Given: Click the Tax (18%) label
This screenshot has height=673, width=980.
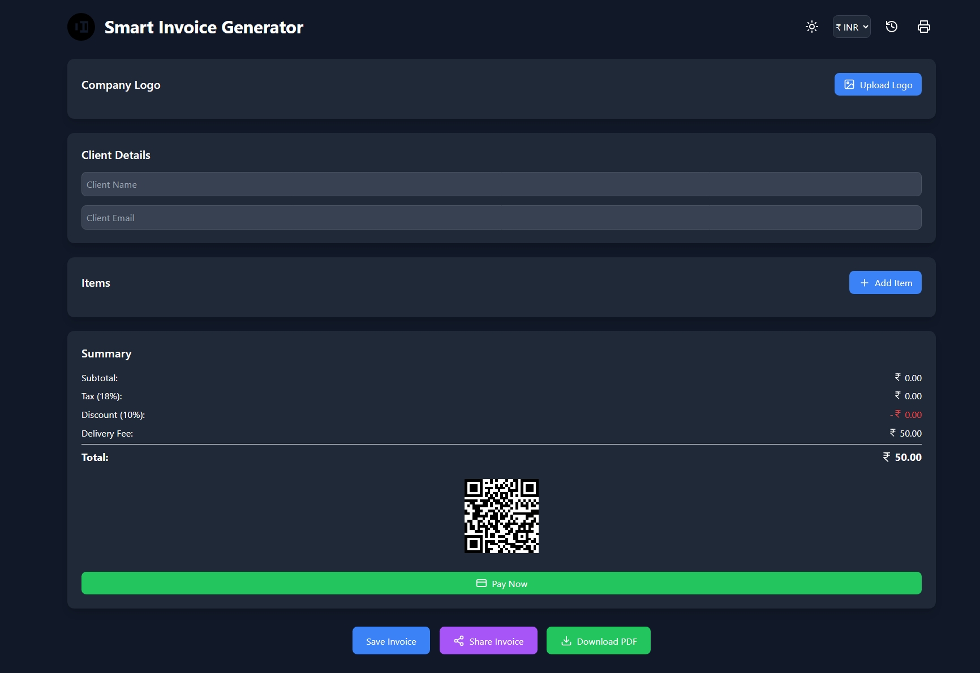Looking at the screenshot, I should pos(102,396).
